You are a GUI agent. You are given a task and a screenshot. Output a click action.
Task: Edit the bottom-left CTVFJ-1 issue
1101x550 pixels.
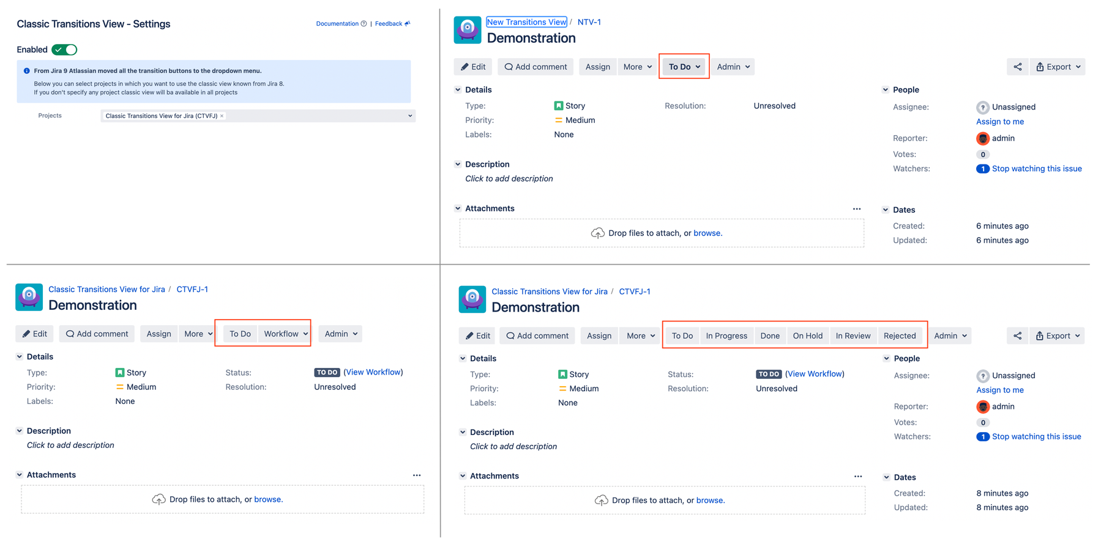pos(35,334)
